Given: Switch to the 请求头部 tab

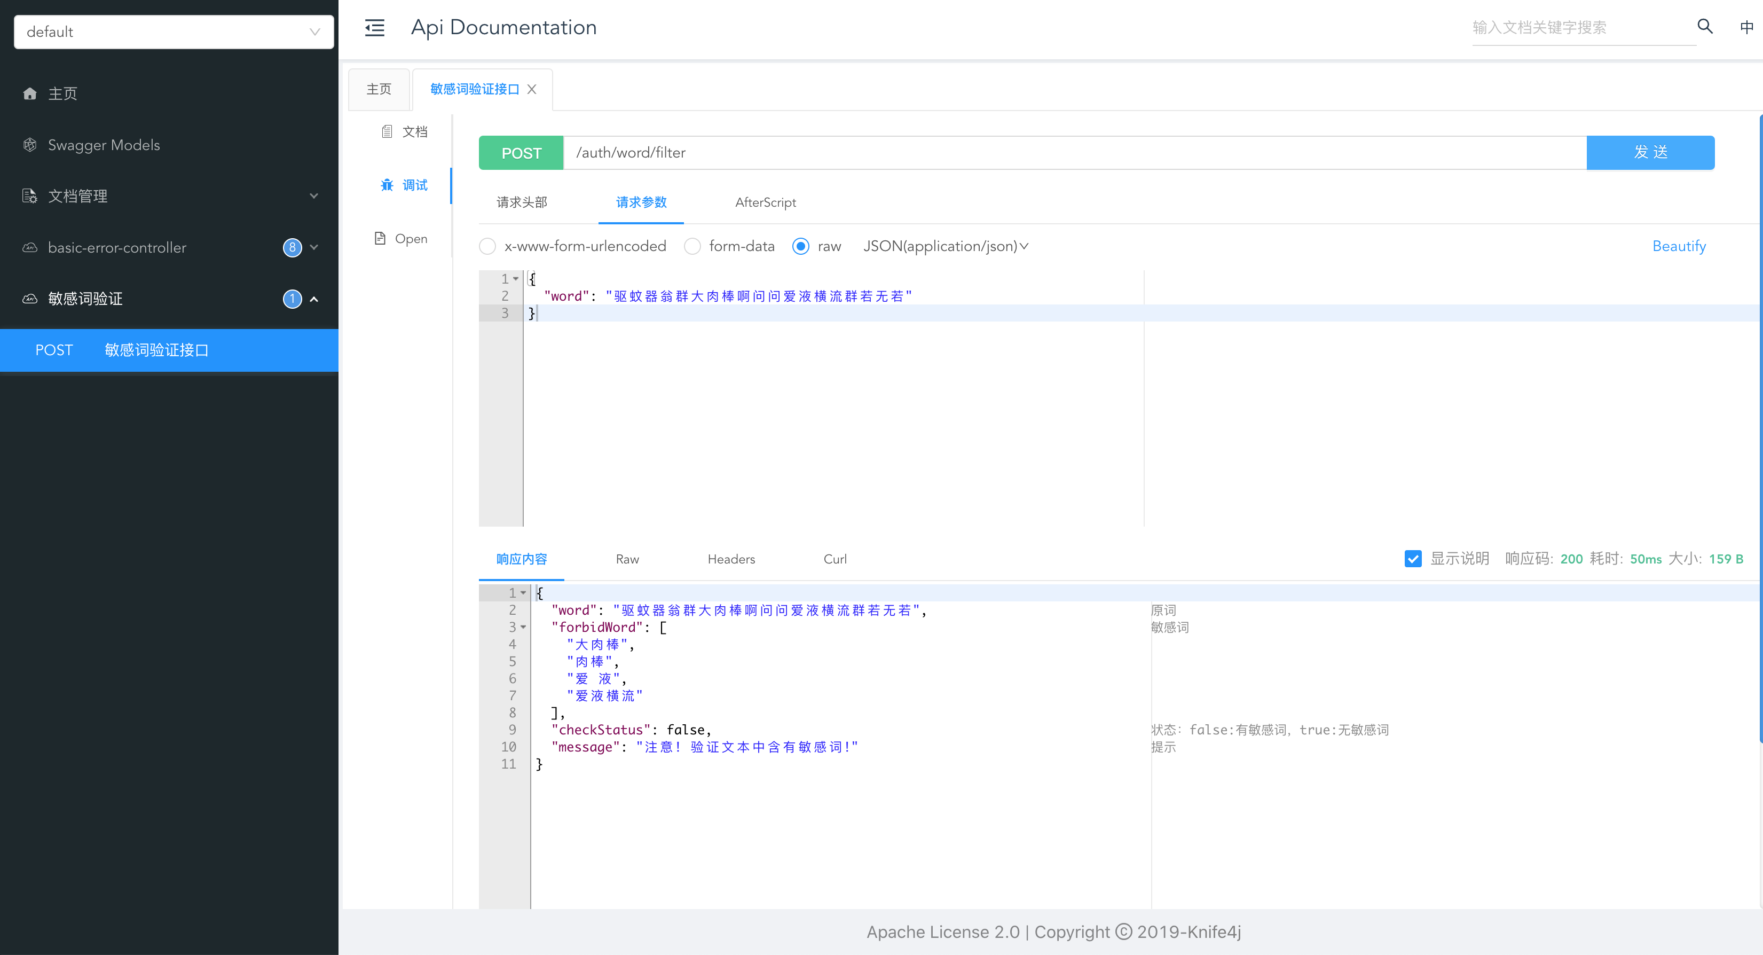Looking at the screenshot, I should coord(521,202).
